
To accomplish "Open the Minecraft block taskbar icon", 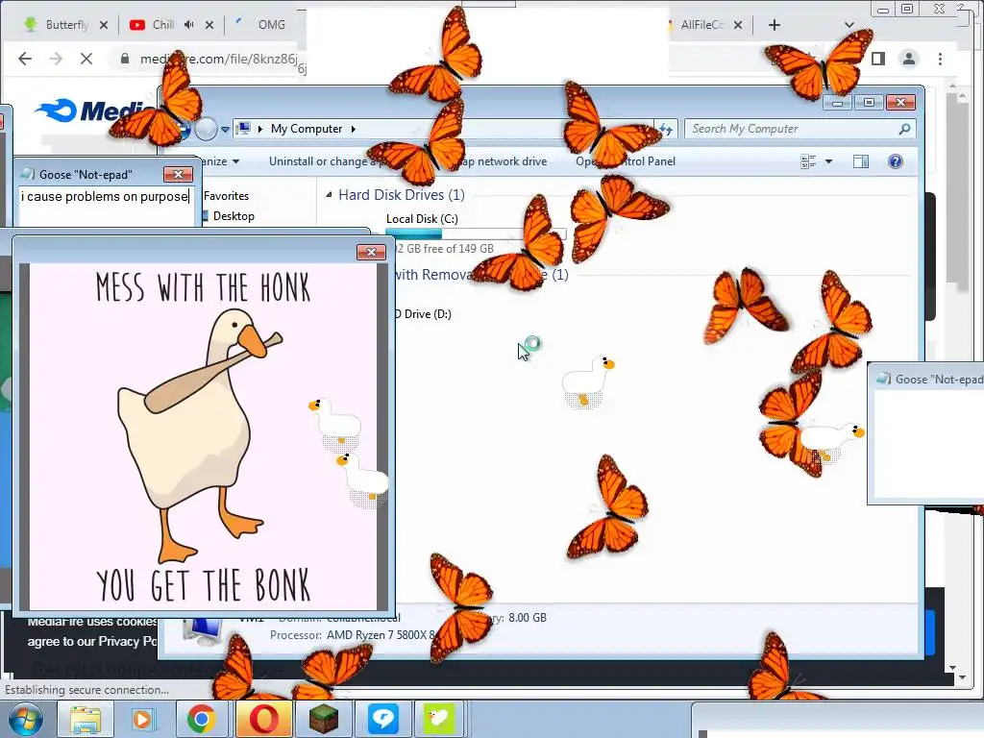I will click(323, 719).
